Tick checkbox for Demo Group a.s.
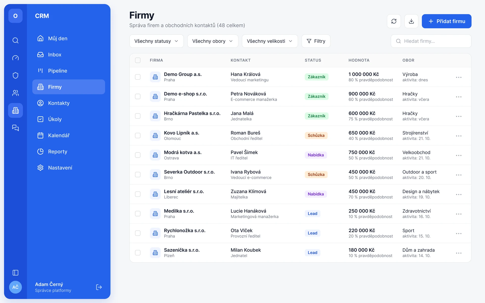 (x=138, y=77)
